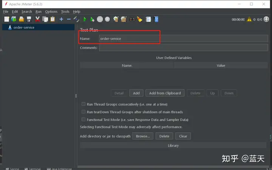Click Browse to add jar to classpath
272x170 pixels.
pos(143,136)
